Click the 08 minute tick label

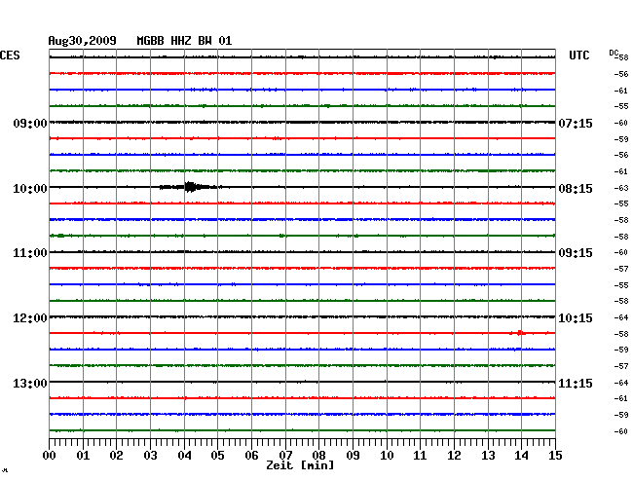318,456
